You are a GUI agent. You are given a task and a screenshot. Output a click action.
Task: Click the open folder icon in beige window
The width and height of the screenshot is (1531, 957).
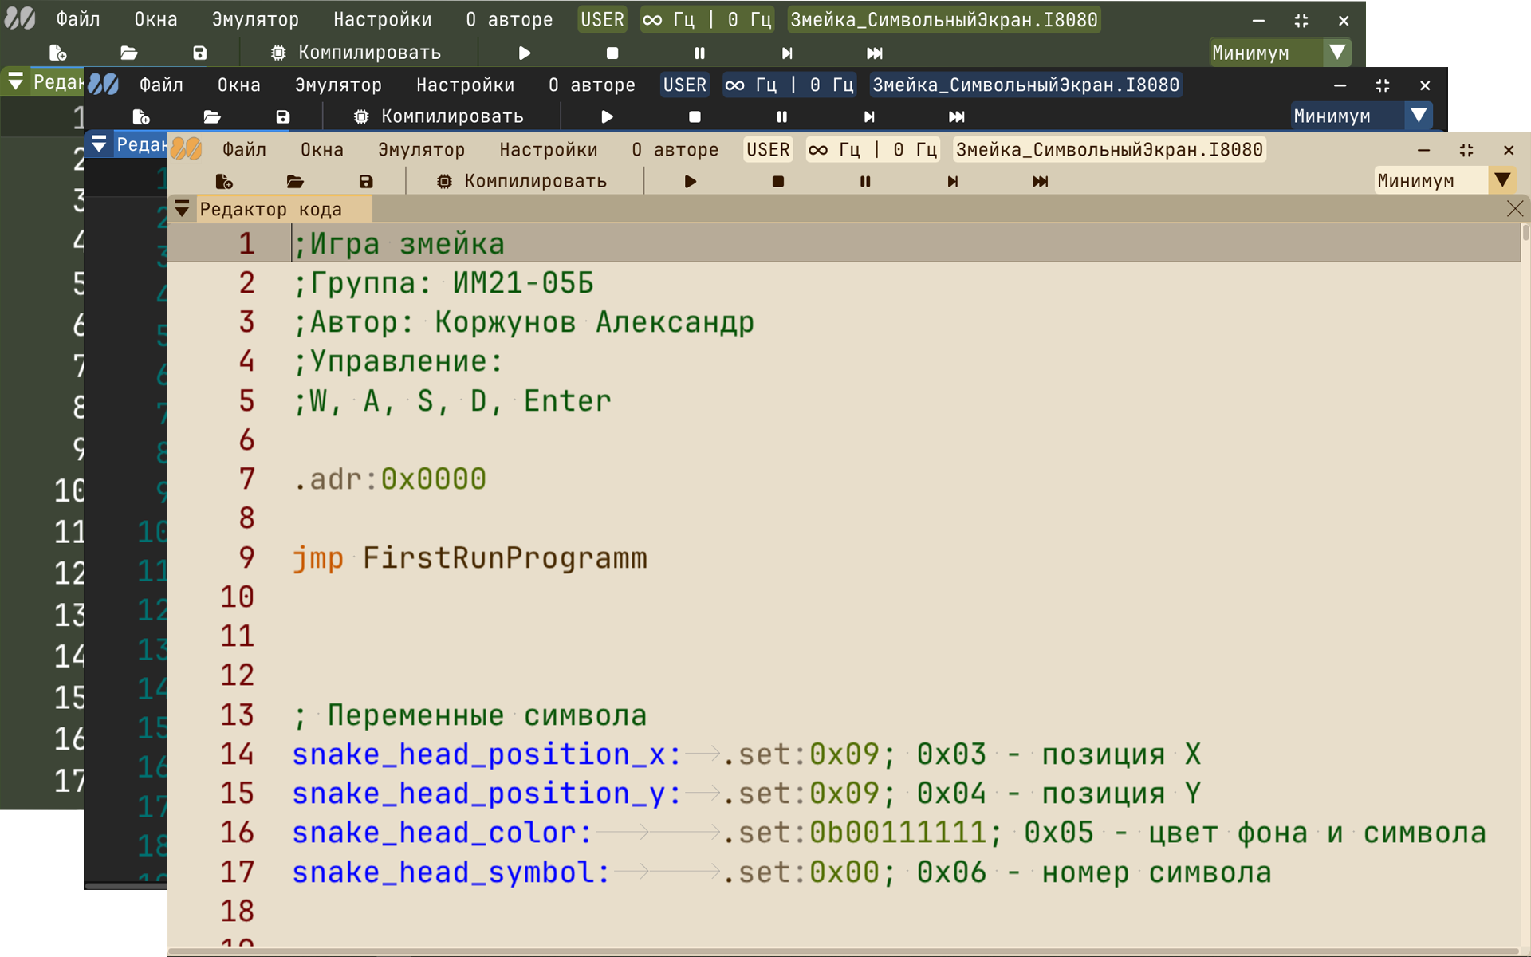(x=295, y=182)
